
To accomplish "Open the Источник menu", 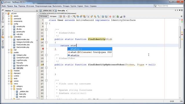I will point(30,6).
